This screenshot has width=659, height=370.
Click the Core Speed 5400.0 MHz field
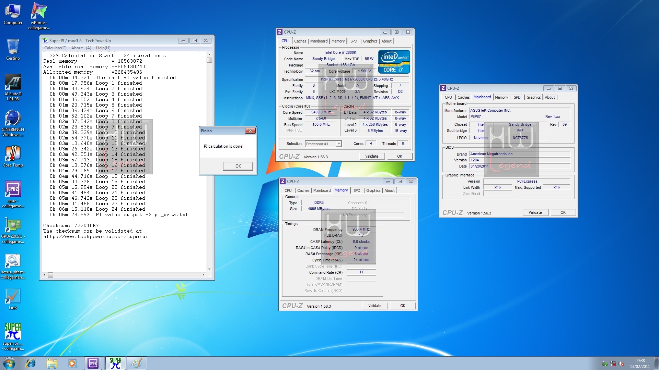click(x=321, y=112)
